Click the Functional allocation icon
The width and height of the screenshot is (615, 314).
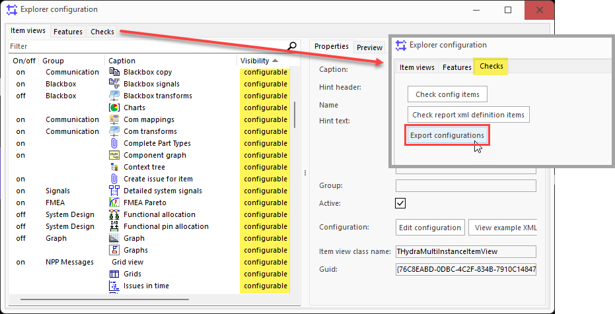(114, 214)
